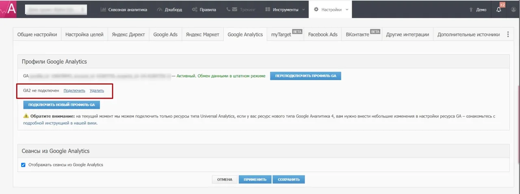The width and height of the screenshot is (520, 194).
Task: Switch to Яндекс Директ tab
Action: [x=128, y=35]
